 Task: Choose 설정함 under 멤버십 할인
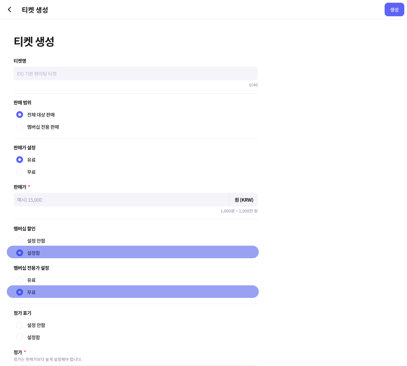click(20, 253)
